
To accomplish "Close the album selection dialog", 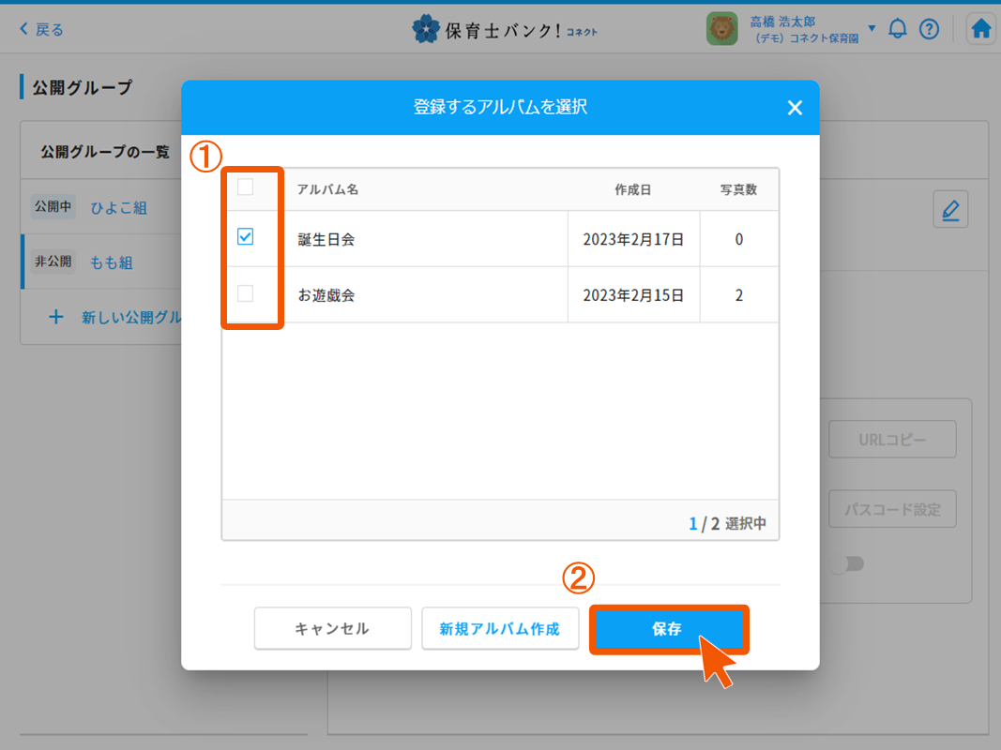I will 795,107.
